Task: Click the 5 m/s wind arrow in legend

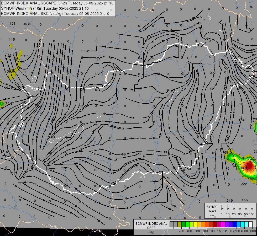Action: pos(222,207)
